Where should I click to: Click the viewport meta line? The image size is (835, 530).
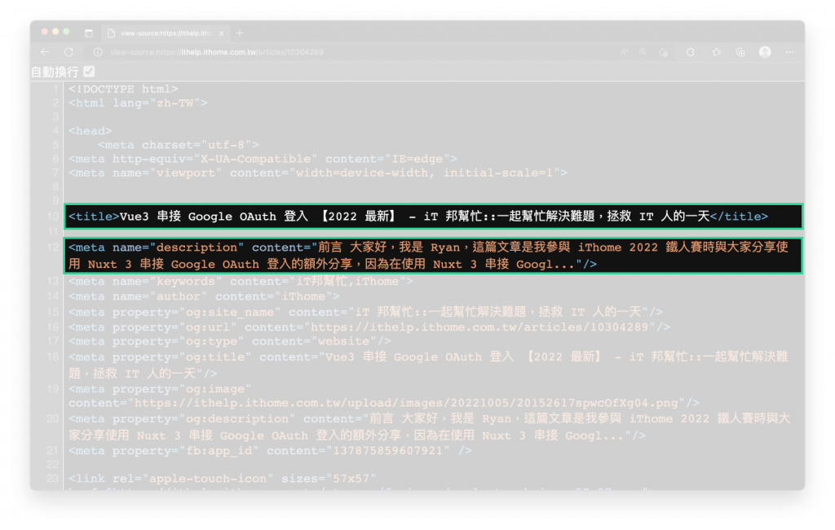(318, 173)
